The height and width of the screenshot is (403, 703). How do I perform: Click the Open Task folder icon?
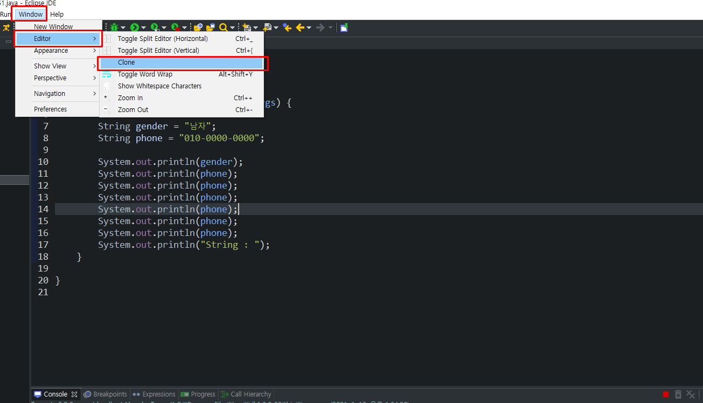[211, 27]
